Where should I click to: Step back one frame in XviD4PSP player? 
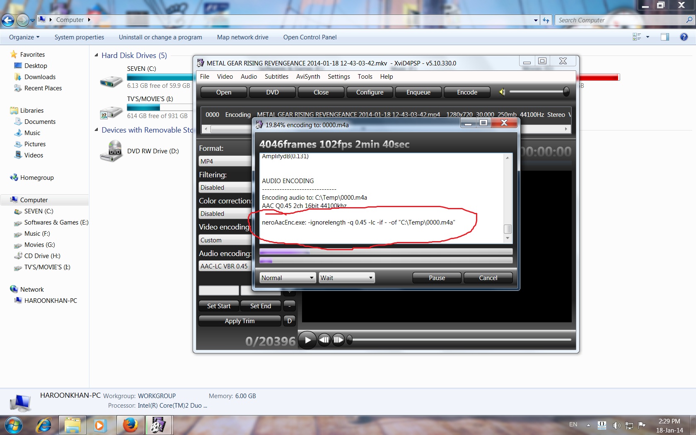click(324, 340)
